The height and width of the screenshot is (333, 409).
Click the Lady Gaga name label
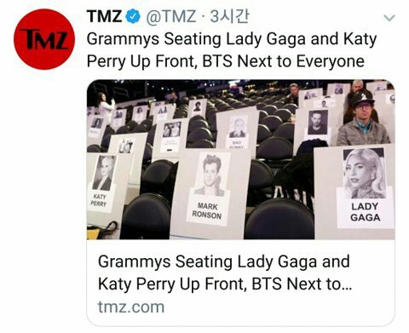click(x=365, y=212)
